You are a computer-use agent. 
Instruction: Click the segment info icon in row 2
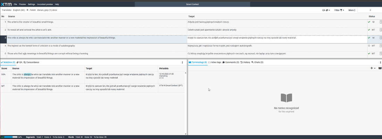381,30
